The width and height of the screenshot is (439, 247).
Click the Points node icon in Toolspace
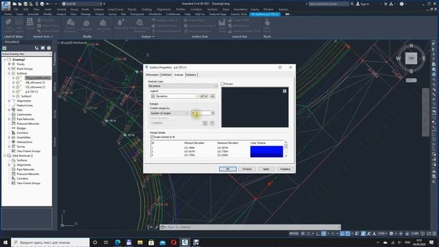point(14,64)
